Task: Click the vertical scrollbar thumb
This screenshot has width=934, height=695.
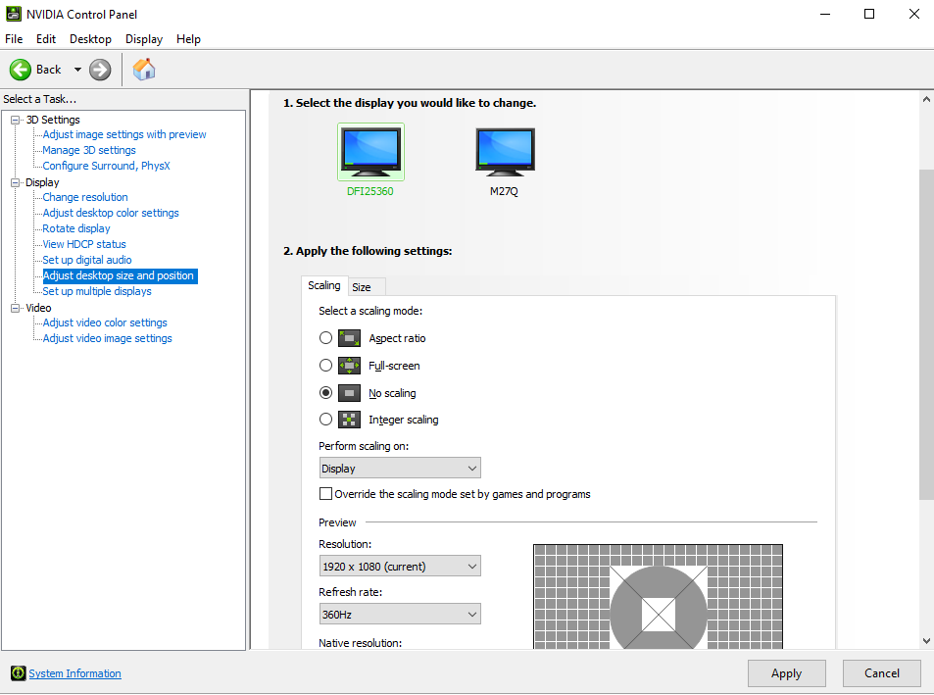Action: tap(926, 334)
